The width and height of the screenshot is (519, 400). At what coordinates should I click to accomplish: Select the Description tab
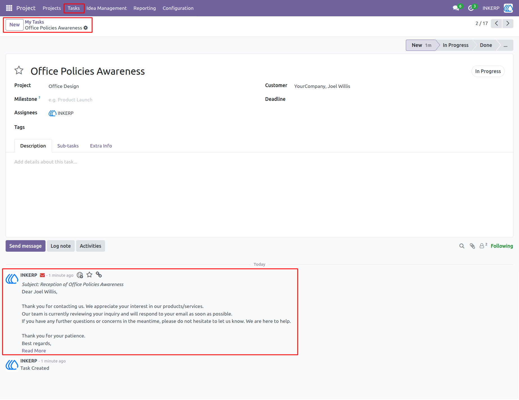click(x=33, y=146)
